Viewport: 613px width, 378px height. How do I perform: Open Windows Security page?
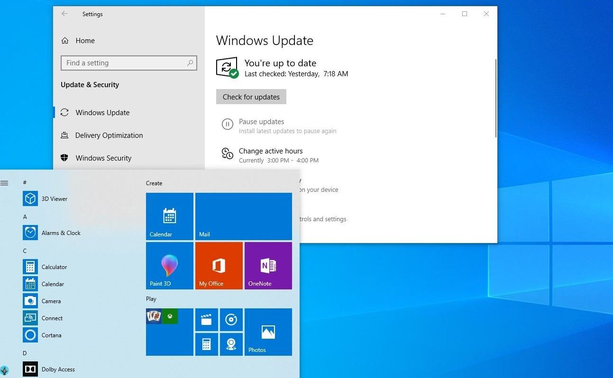point(103,158)
